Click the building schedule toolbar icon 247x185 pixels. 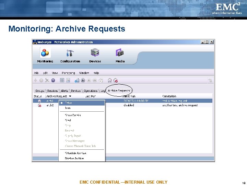[77, 81]
